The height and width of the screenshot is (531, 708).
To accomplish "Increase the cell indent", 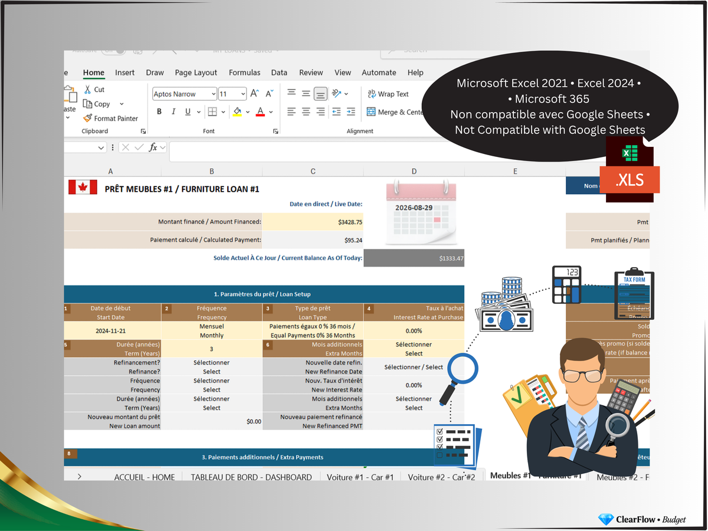I will pos(350,112).
